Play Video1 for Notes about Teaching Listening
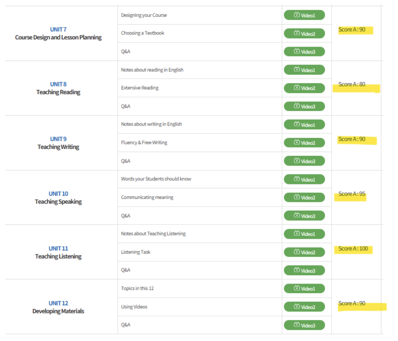 304,234
